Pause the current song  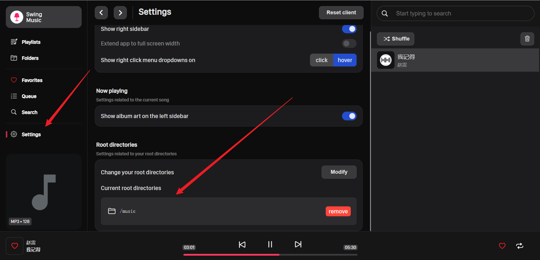coord(270,244)
